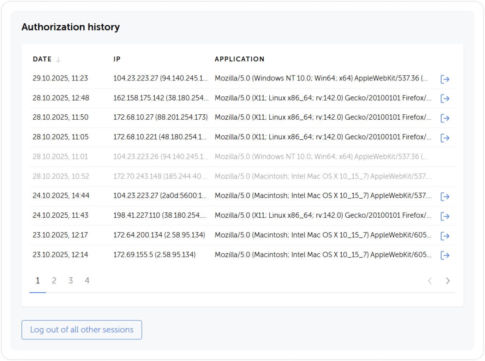Click the previous page chevron
The image size is (485, 361).
(430, 281)
